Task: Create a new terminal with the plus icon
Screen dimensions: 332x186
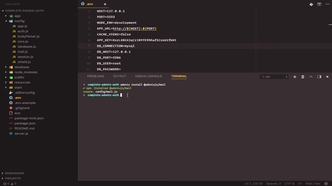Action: point(295,77)
